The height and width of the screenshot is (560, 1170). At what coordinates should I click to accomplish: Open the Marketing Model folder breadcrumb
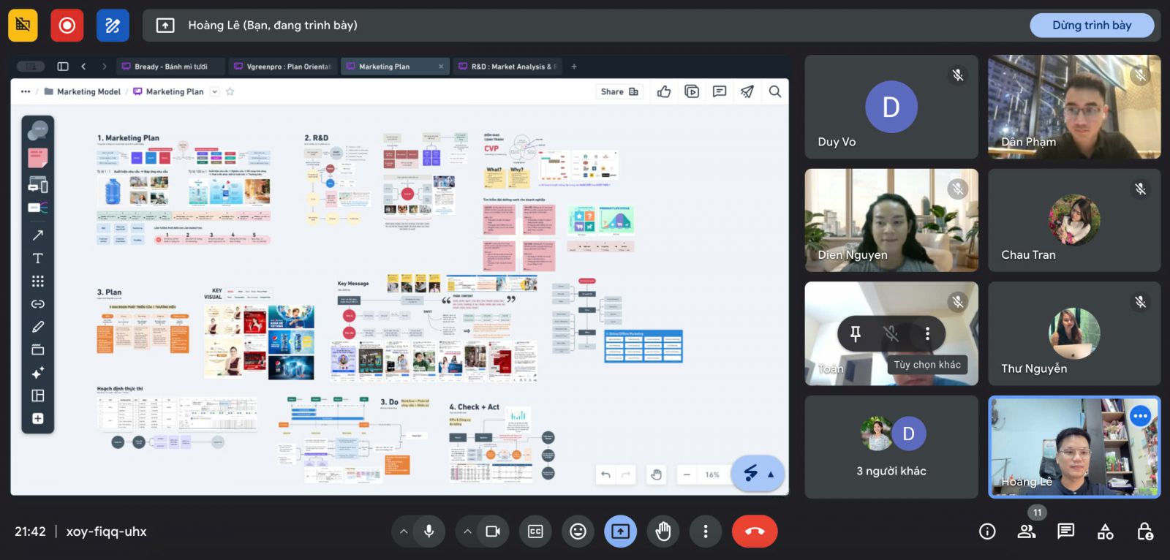click(x=83, y=91)
